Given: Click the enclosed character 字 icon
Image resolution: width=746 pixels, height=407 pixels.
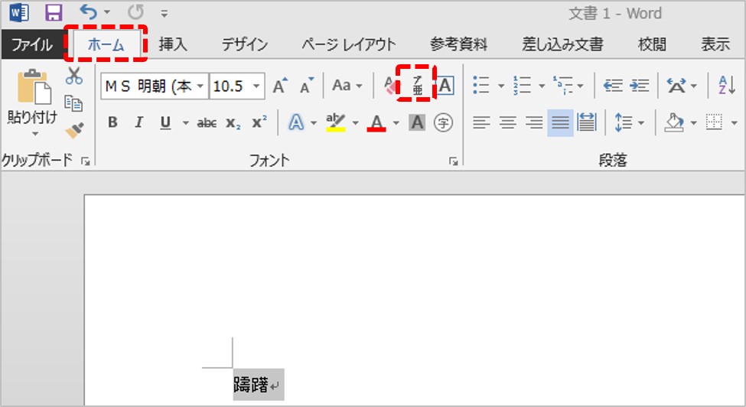Looking at the screenshot, I should [443, 123].
